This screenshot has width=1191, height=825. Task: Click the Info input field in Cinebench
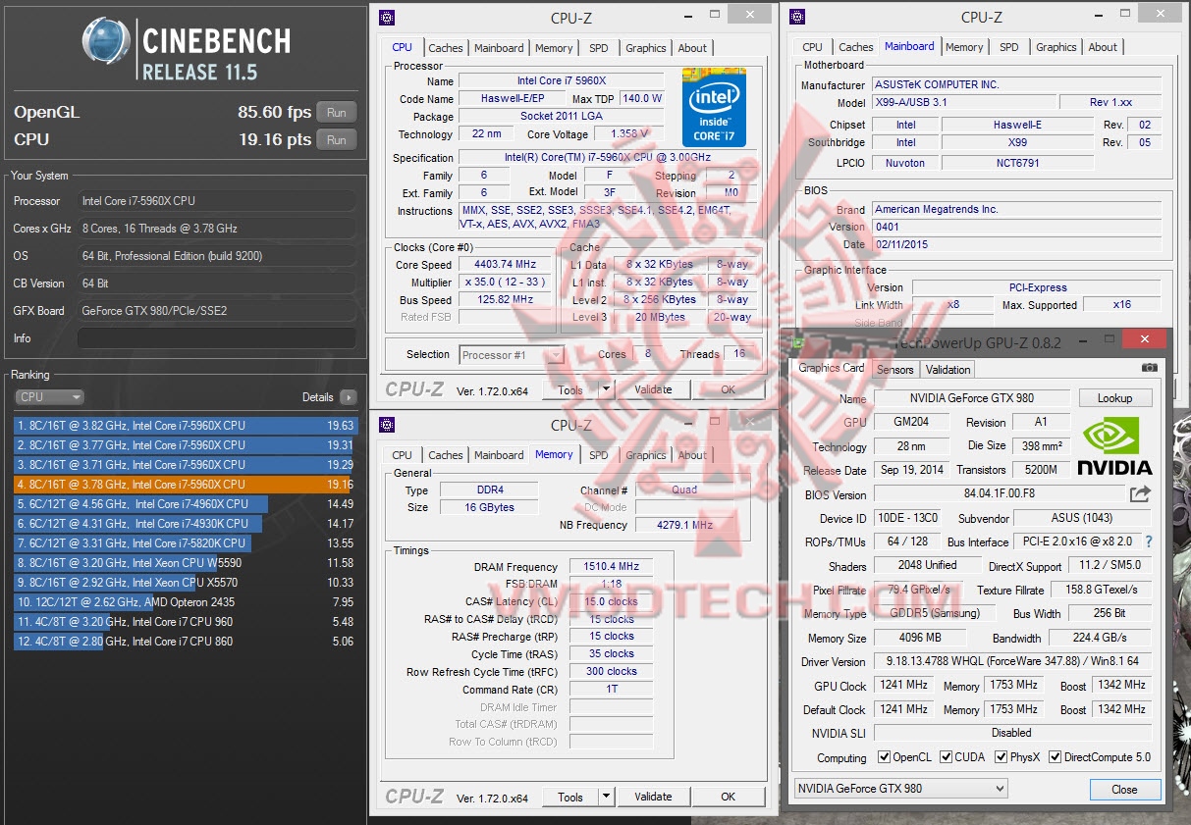(216, 338)
